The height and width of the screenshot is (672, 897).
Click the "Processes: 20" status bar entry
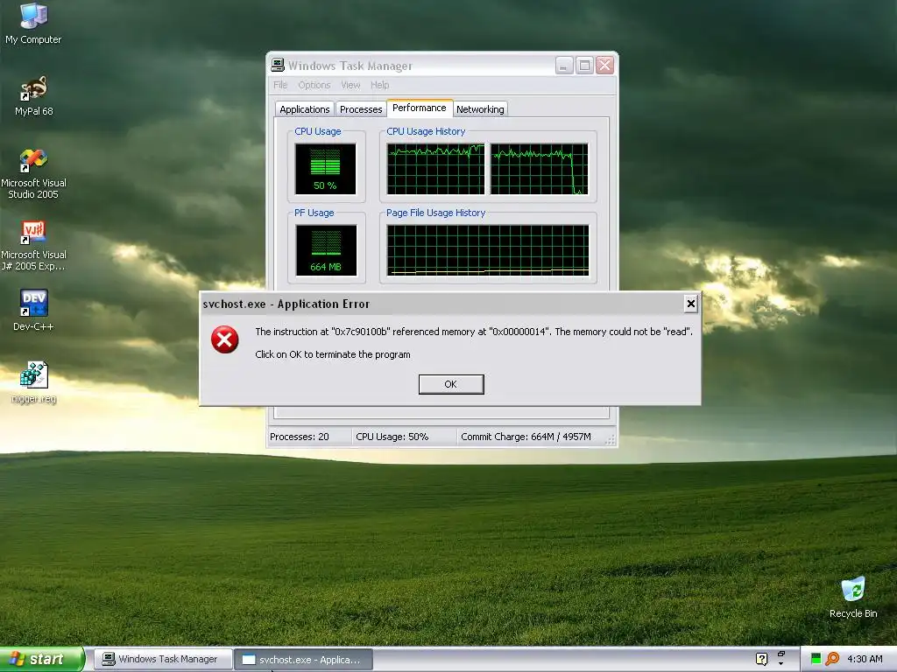coord(300,437)
